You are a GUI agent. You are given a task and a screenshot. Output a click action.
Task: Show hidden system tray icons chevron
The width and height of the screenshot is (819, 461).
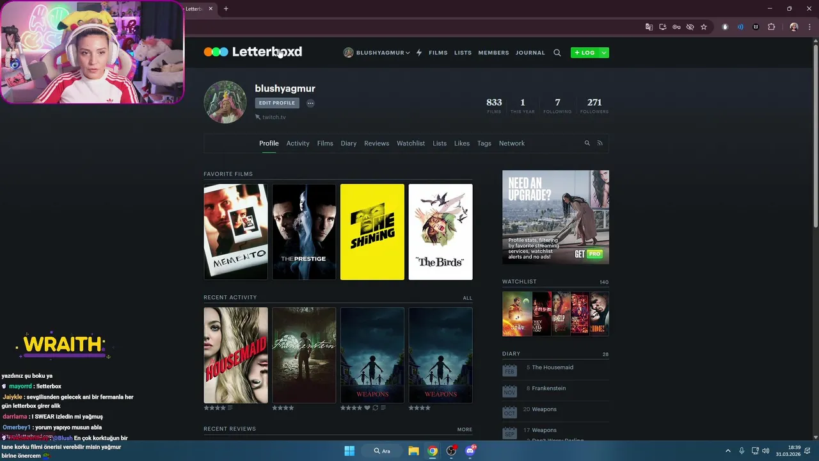point(728,451)
